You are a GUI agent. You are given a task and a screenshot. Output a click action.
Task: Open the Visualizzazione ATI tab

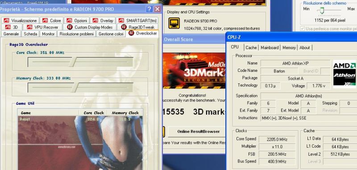pyautogui.click(x=20, y=21)
